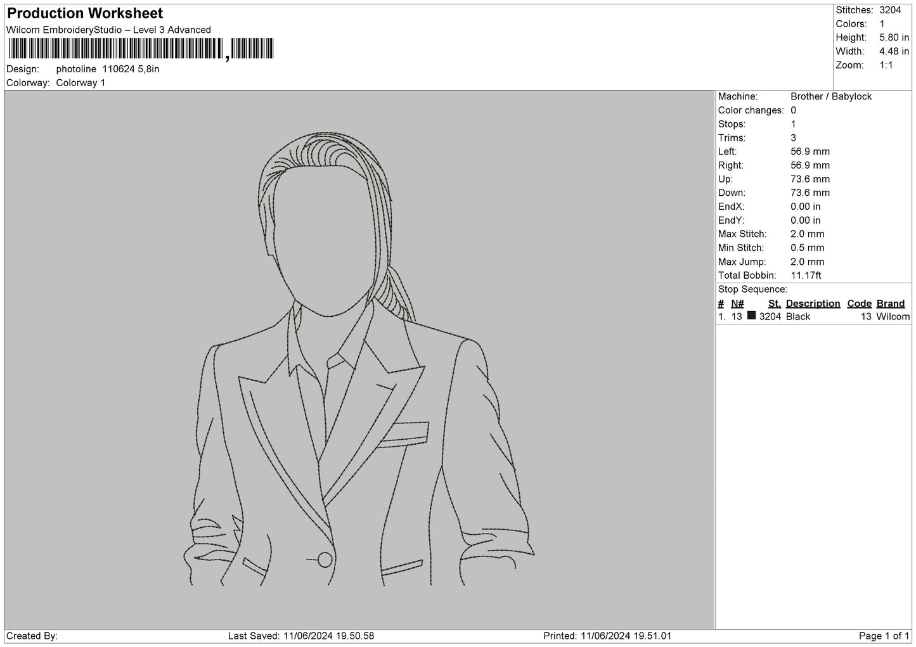This screenshot has height=647, width=916.
Task: Select the Max Stitch value 2.0 mm
Action: [x=808, y=234]
